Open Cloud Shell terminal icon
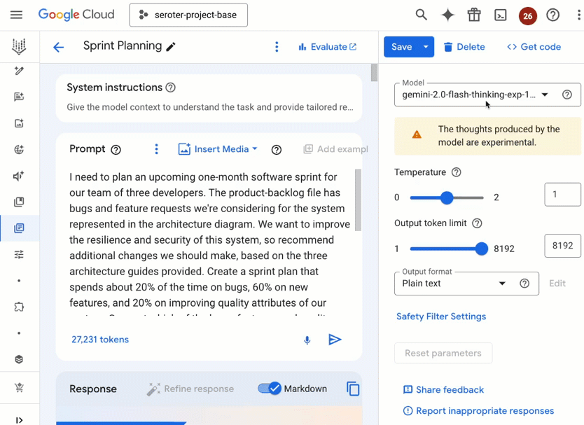 click(x=500, y=15)
